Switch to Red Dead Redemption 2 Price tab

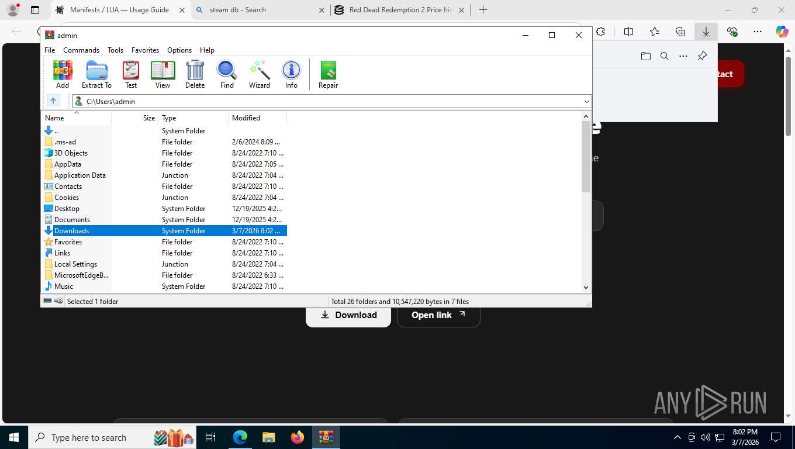[x=400, y=10]
